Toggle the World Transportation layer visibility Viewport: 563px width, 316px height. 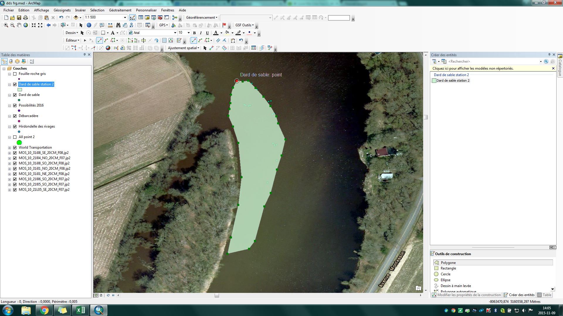coord(15,147)
